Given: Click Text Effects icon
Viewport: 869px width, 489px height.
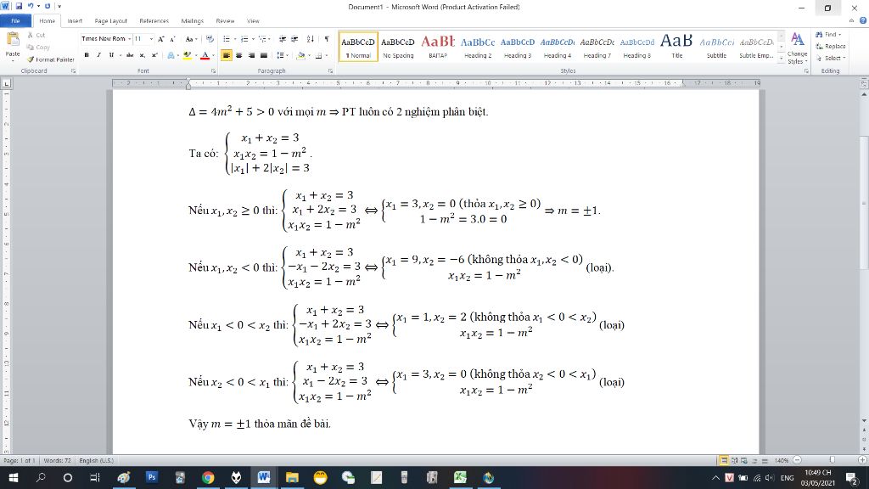Looking at the screenshot, I should point(171,55).
